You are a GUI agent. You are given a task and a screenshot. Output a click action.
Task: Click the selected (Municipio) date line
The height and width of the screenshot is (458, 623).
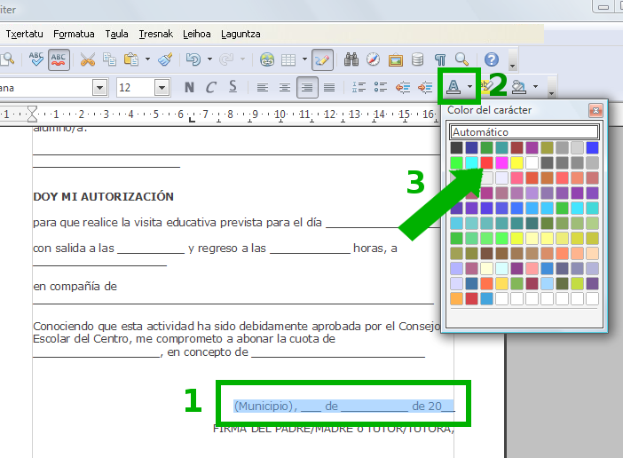[x=344, y=406]
